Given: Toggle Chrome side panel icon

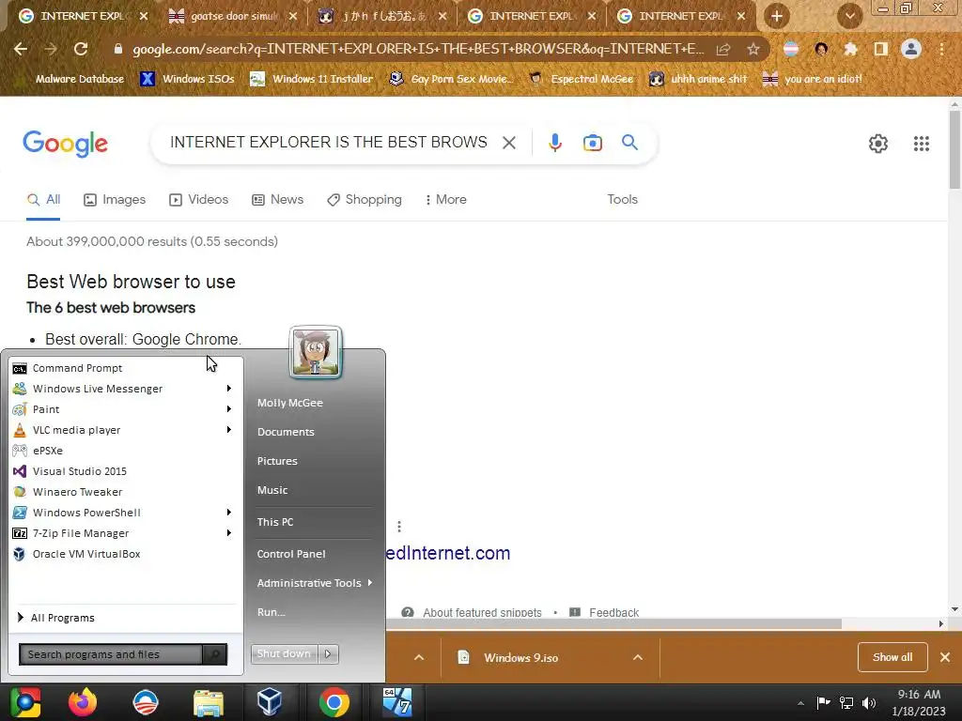Looking at the screenshot, I should (x=881, y=49).
